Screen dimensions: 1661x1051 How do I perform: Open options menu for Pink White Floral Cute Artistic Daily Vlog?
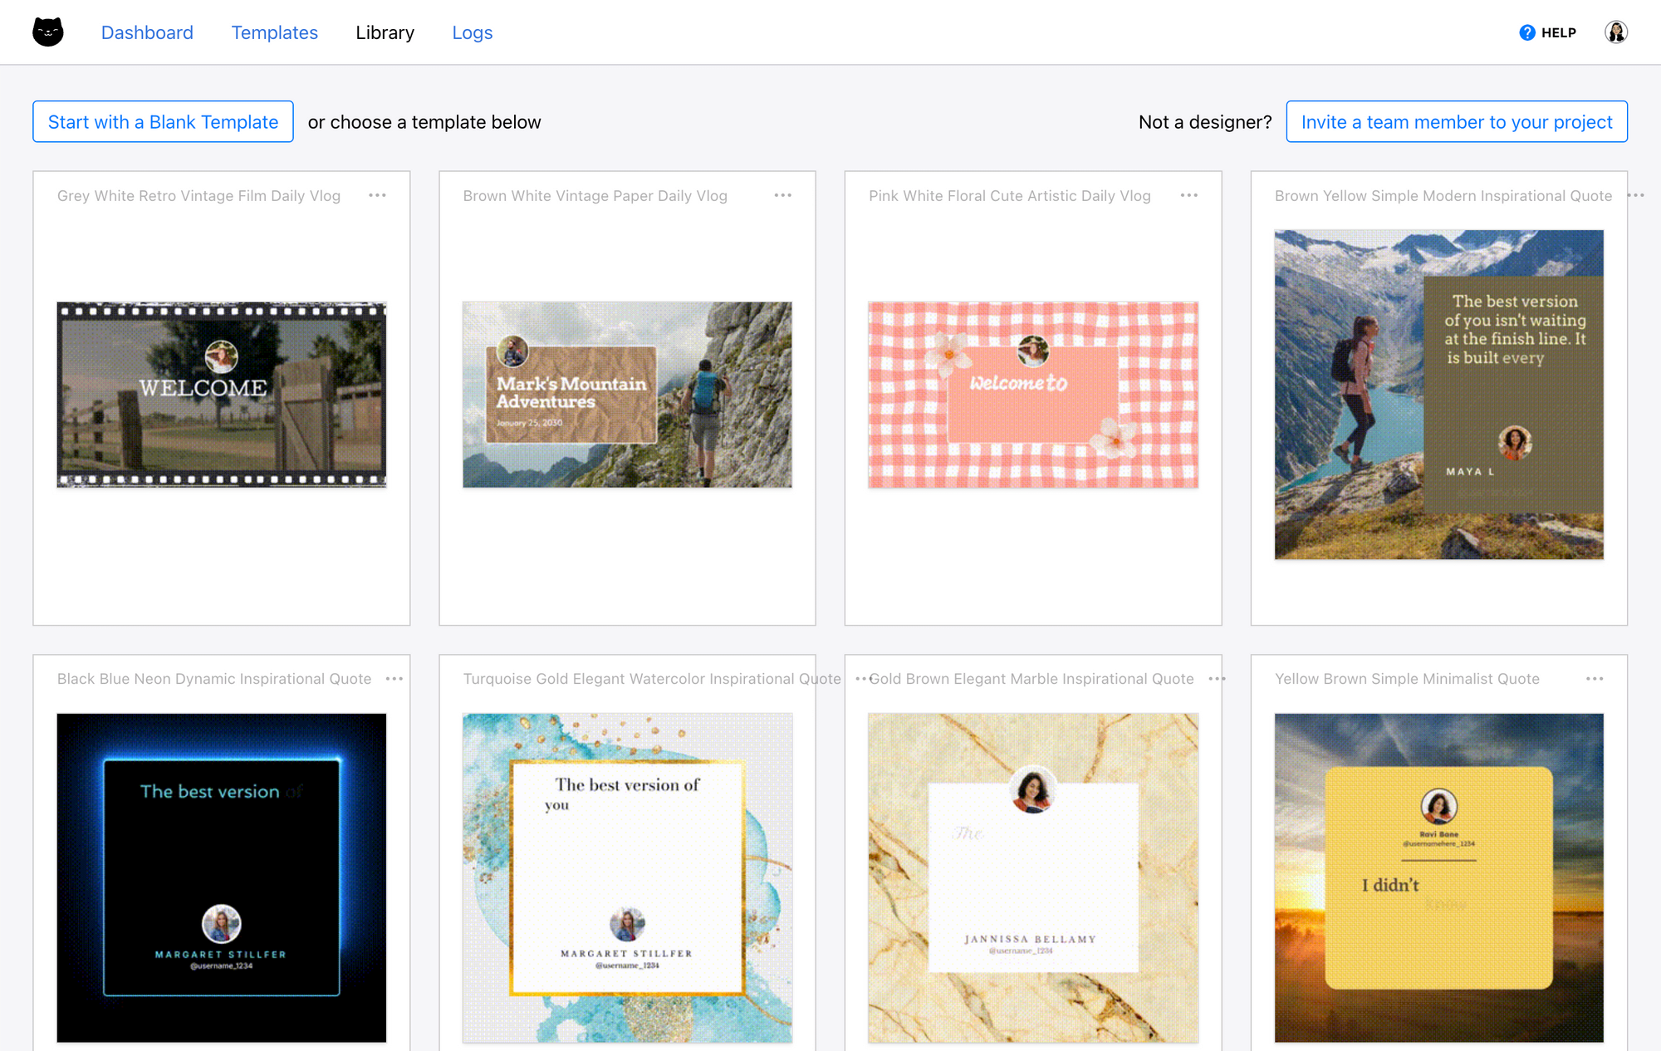pyautogui.click(x=1188, y=195)
